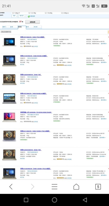Click thumbnail of 华硕FL8000UN8550 4GB/1TB laptop

[x=9, y=80]
